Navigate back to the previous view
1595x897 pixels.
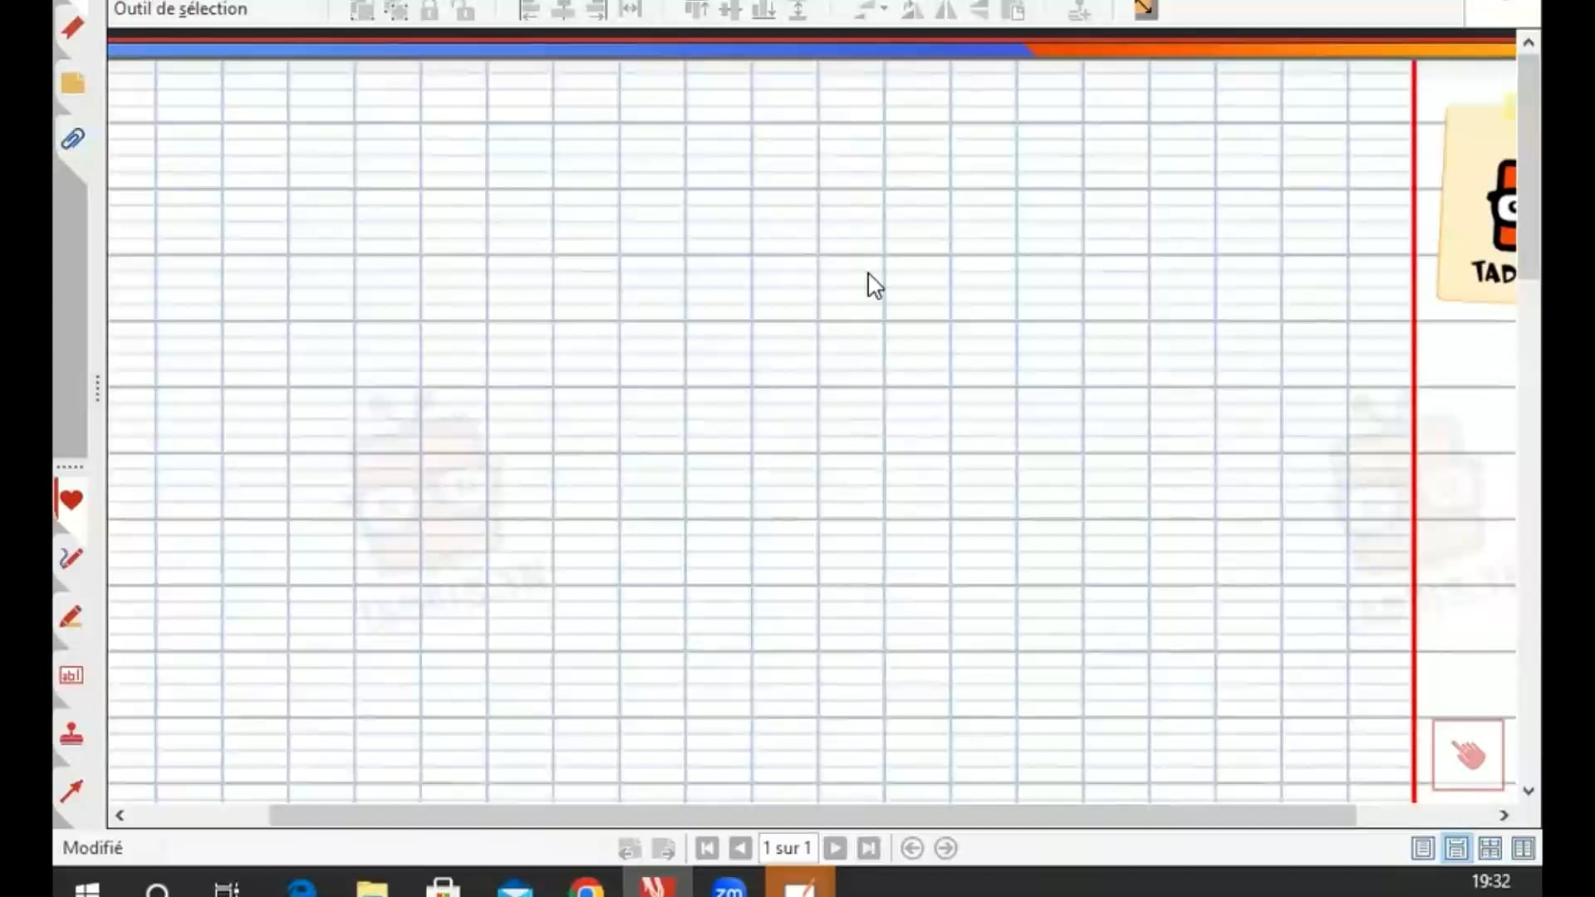(x=912, y=848)
